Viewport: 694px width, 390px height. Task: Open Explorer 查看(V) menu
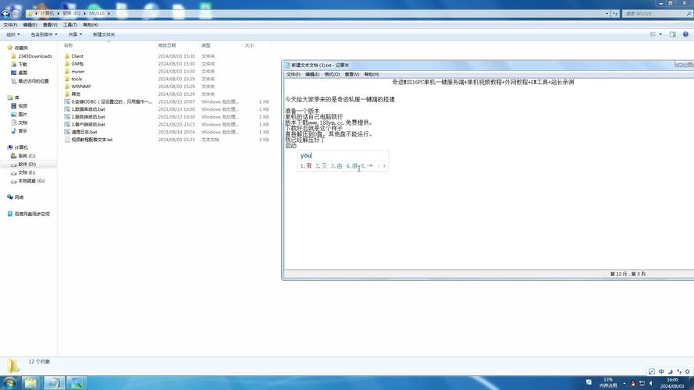[50, 25]
